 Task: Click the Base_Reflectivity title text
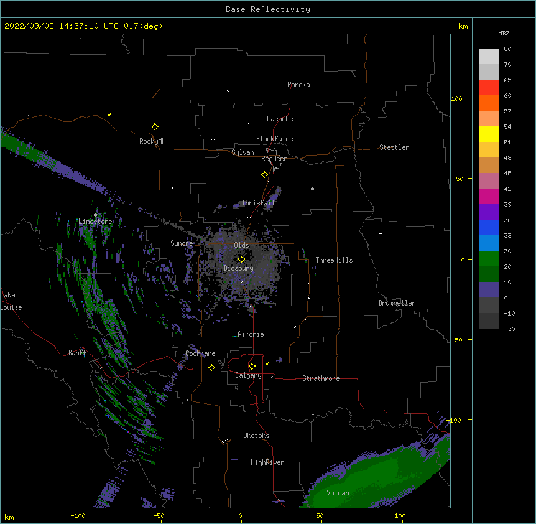[268, 9]
